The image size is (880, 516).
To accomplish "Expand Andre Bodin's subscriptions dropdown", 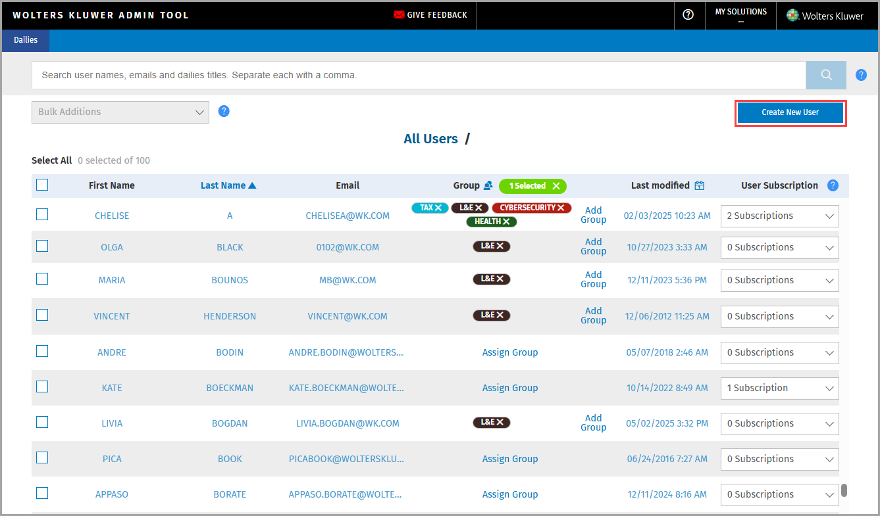I will click(x=780, y=353).
